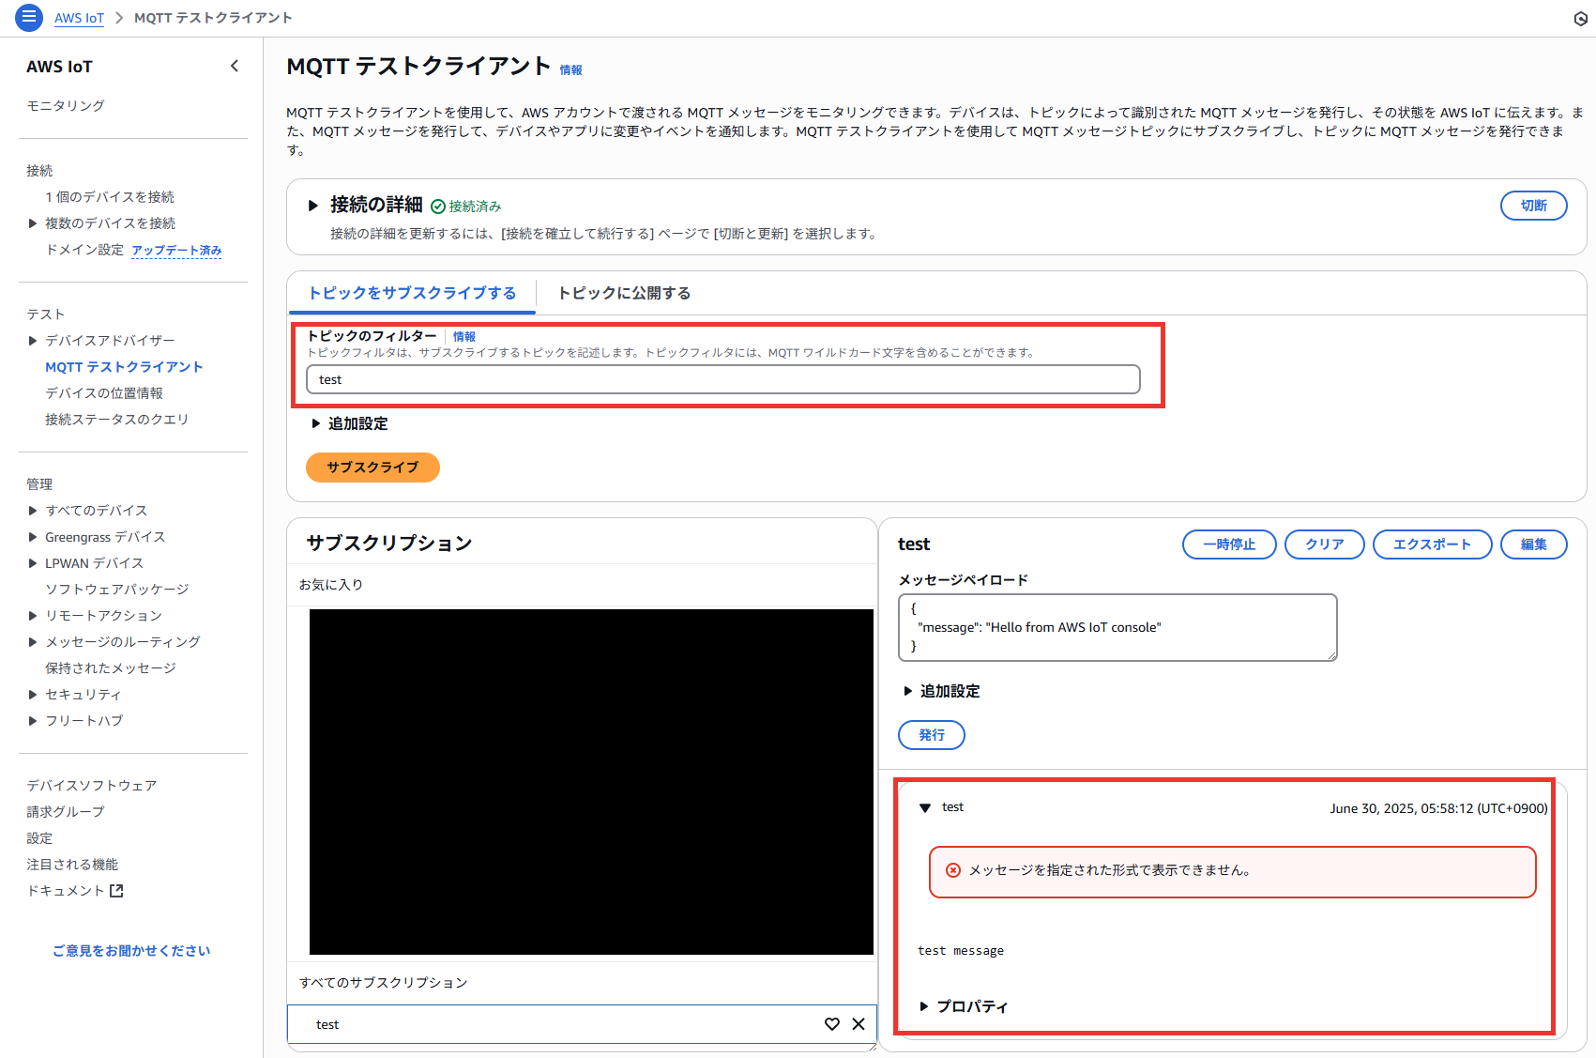
Task: Open 請求グループ in sidebar
Action: pyautogui.click(x=66, y=812)
